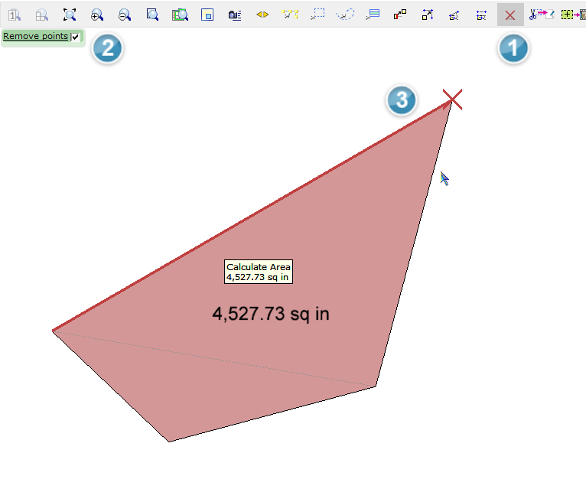
Task: Select the dashed rectangle selection tool
Action: click(317, 15)
